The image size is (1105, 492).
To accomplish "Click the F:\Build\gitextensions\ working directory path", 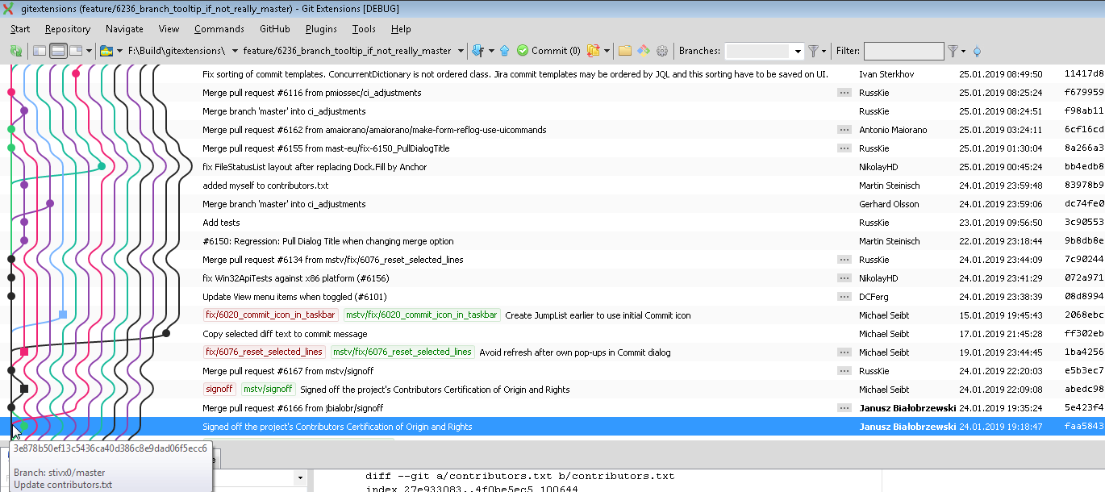I will [176, 51].
